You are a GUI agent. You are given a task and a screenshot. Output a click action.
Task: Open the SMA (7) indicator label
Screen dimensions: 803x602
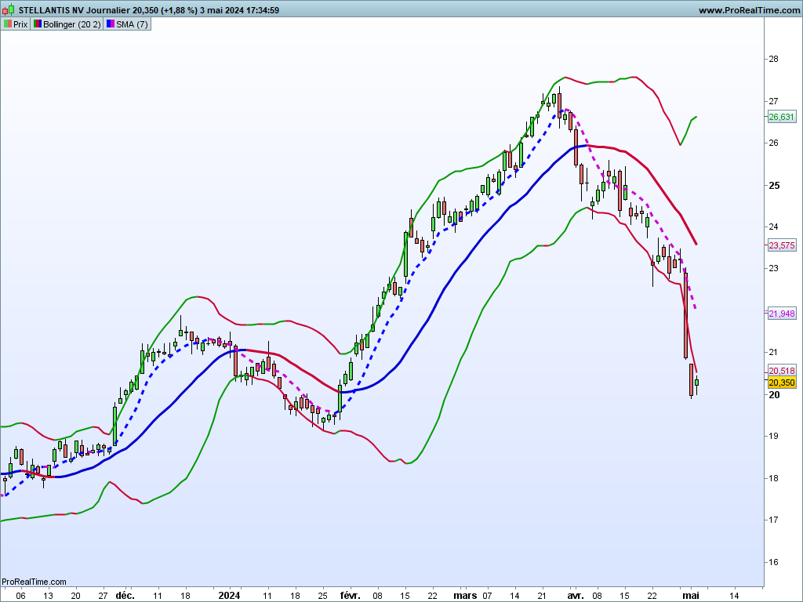[132, 24]
